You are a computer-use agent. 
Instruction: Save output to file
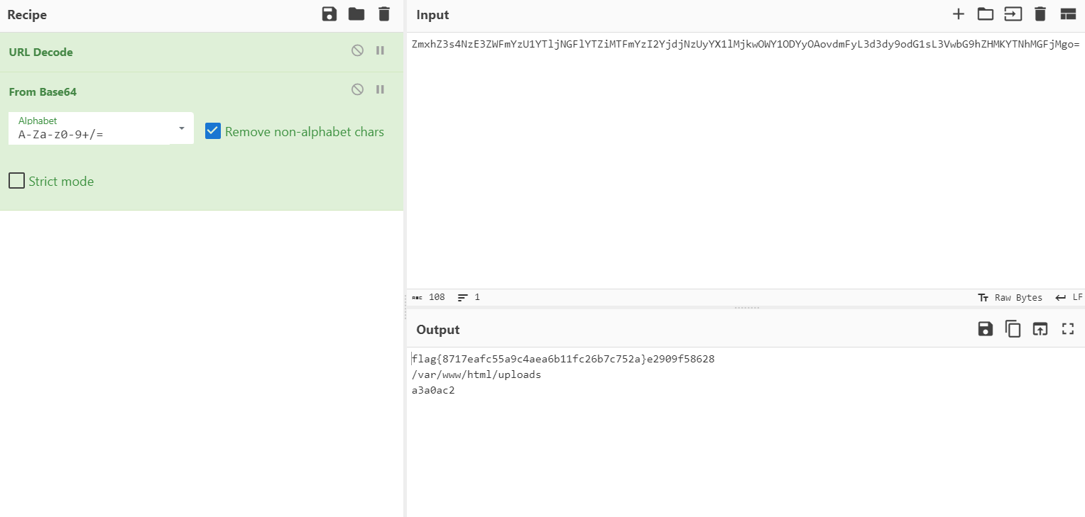[x=986, y=329]
